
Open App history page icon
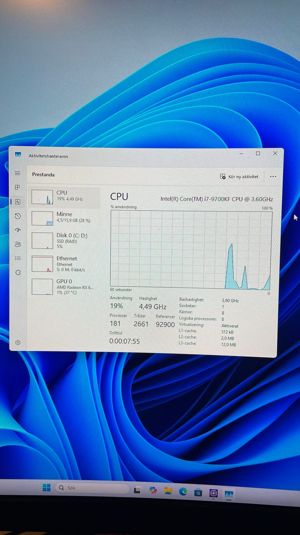pos(18,216)
